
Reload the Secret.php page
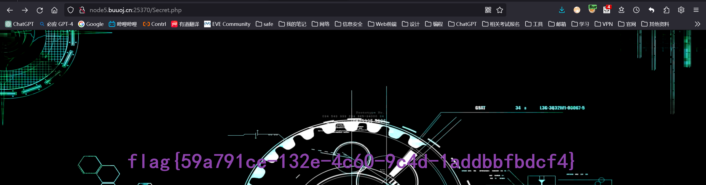(x=40, y=10)
